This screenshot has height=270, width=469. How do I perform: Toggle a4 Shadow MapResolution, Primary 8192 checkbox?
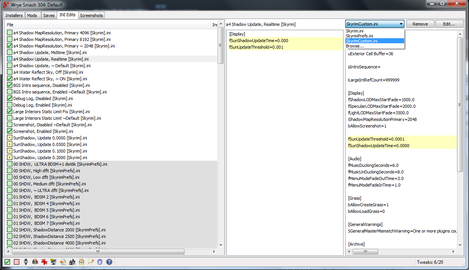pyautogui.click(x=10, y=39)
